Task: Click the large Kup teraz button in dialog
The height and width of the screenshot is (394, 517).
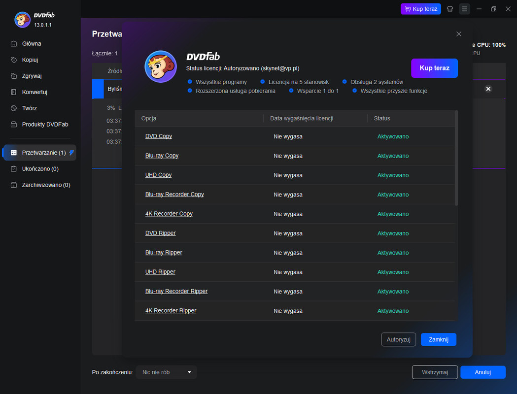Action: coord(434,68)
